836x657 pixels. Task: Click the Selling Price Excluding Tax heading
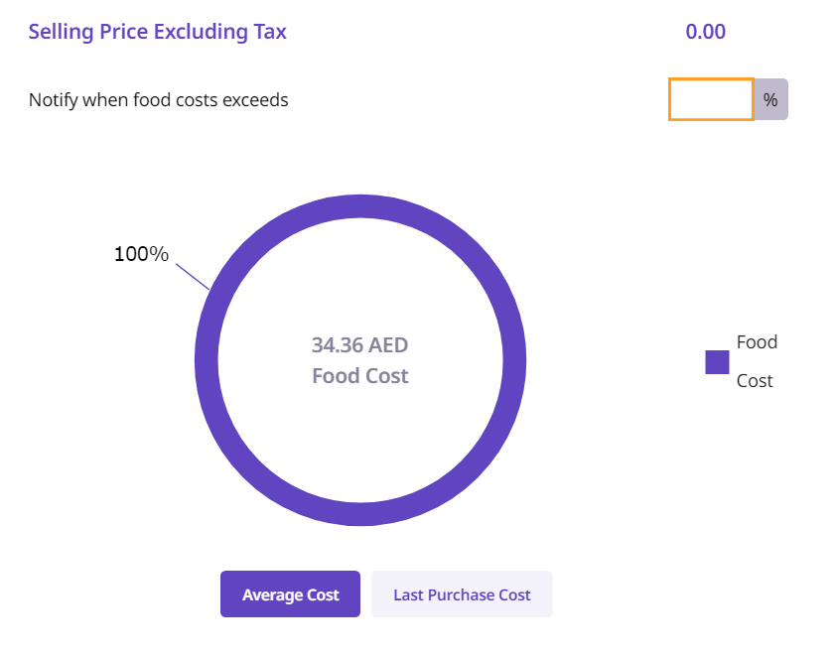157,32
